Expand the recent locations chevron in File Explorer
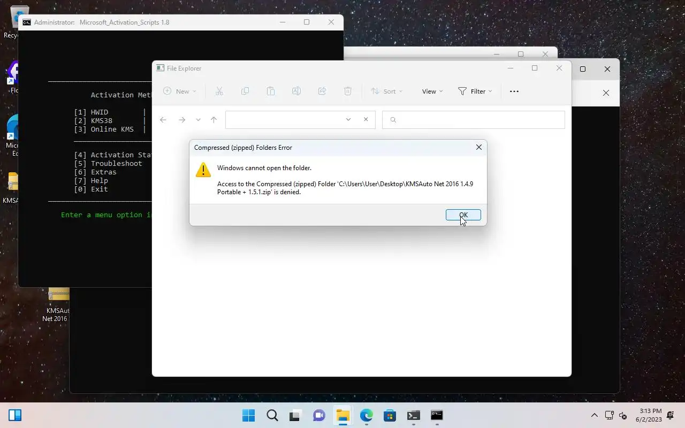Viewport: 685px width, 428px height. click(x=198, y=120)
